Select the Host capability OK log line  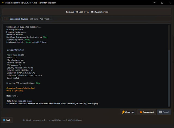pos(15,29)
